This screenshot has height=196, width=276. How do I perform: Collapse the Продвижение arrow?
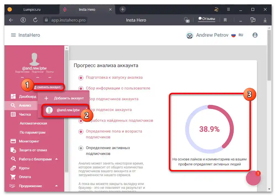(x=57, y=186)
